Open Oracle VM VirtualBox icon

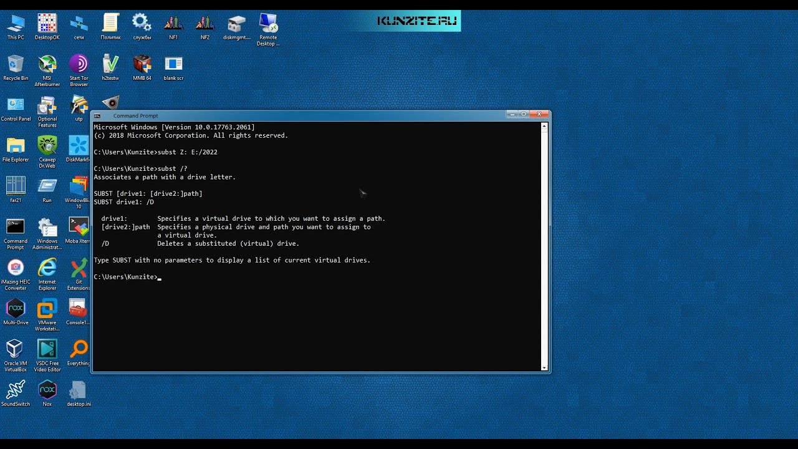16,355
